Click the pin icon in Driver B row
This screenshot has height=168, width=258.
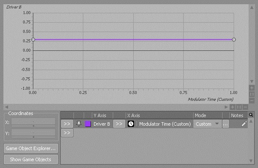79,124
